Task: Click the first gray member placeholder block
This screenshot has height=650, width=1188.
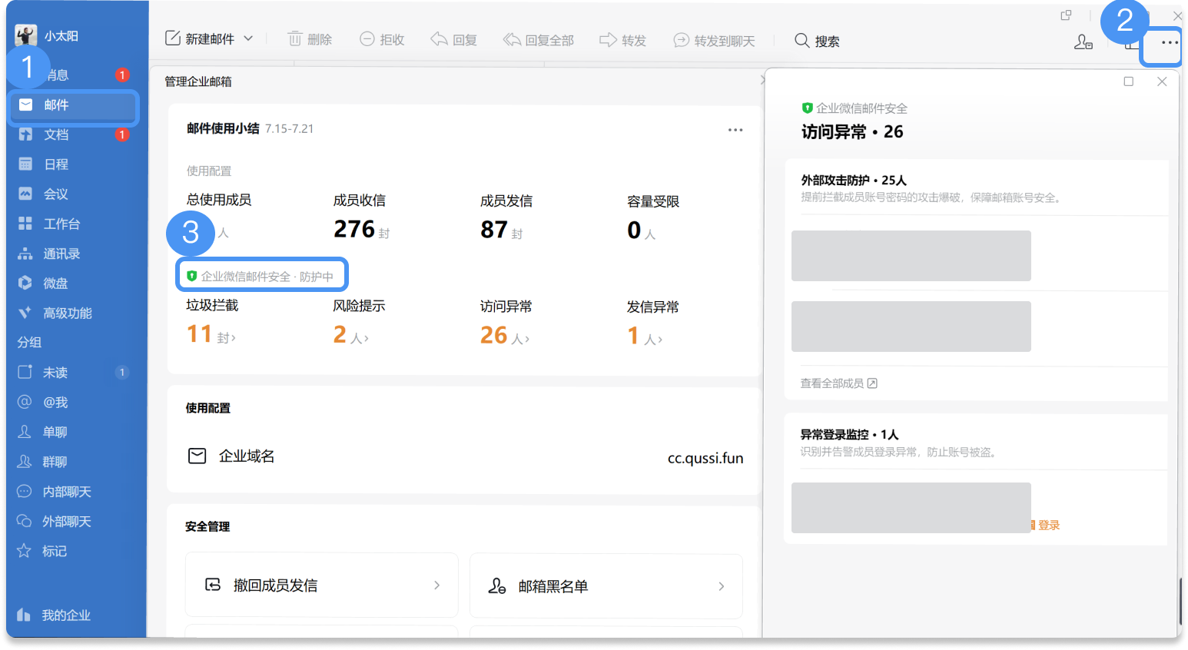Action: (911, 256)
